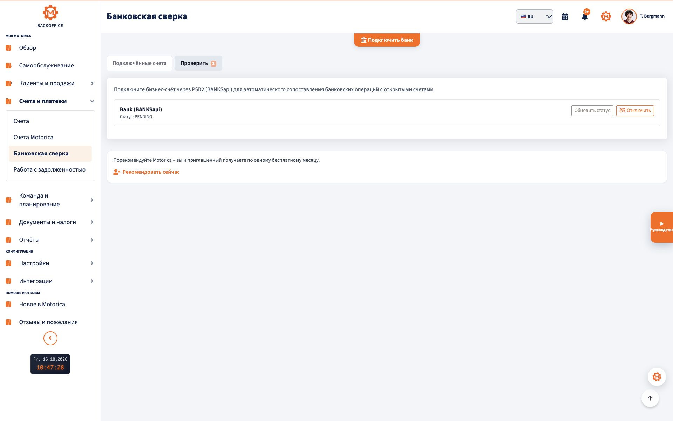Click the Bank (BANKSapi) account name

point(141,109)
